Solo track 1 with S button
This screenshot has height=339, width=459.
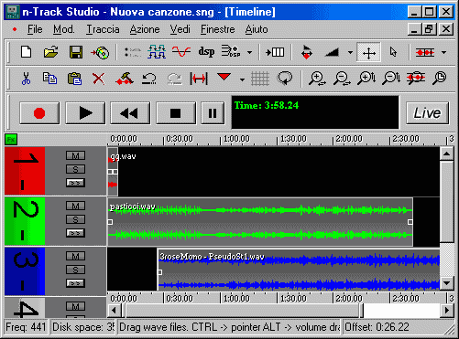(75, 169)
